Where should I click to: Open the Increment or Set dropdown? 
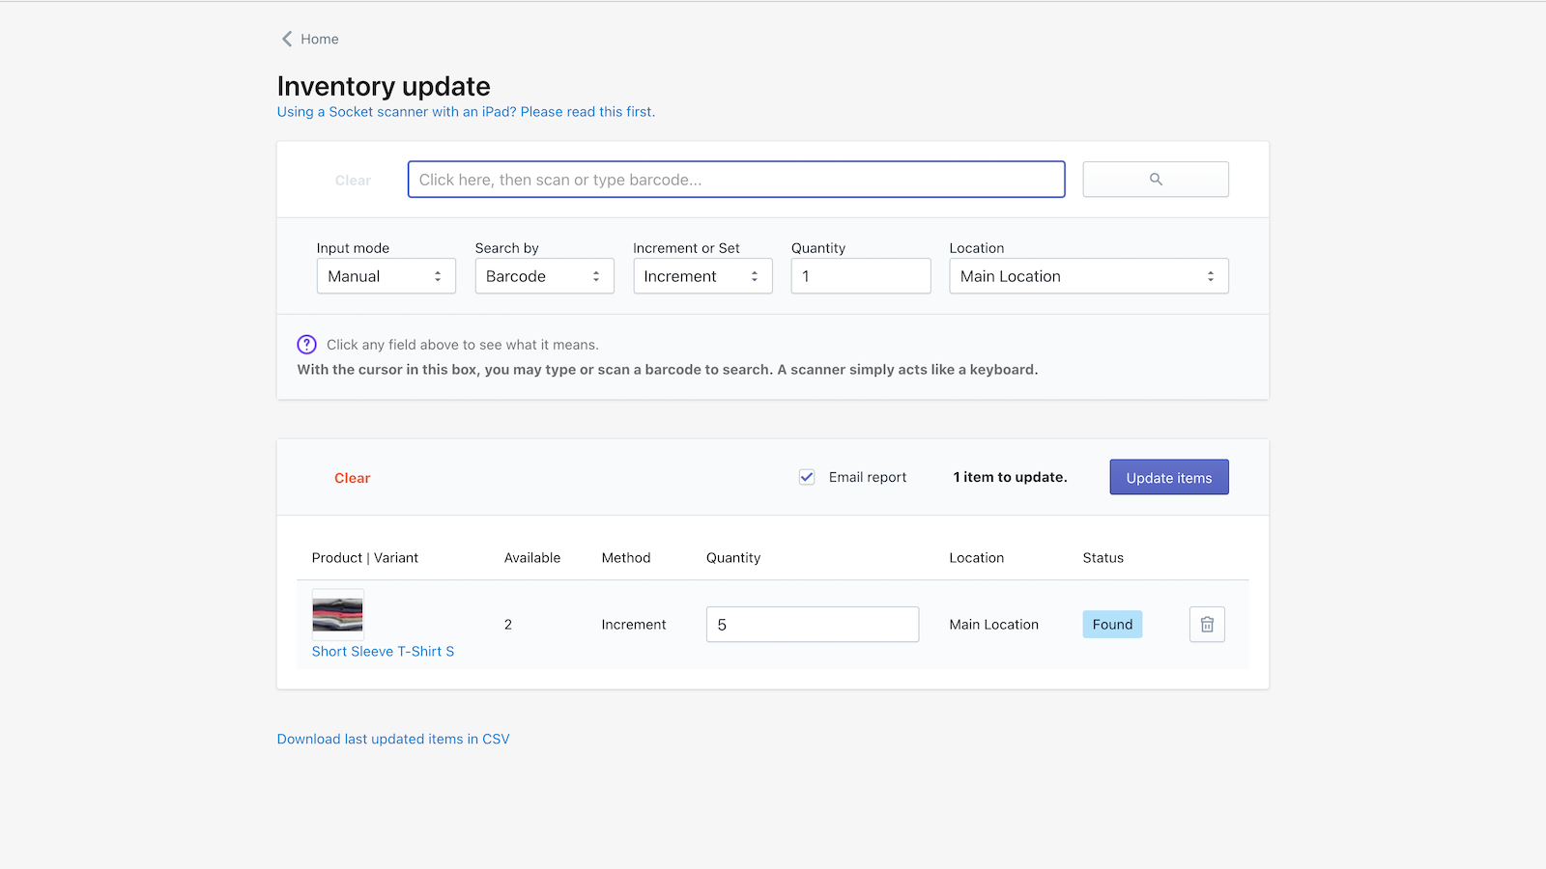(702, 276)
